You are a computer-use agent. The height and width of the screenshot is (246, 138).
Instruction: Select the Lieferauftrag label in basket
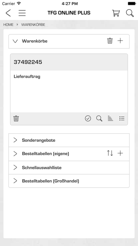[27, 77]
